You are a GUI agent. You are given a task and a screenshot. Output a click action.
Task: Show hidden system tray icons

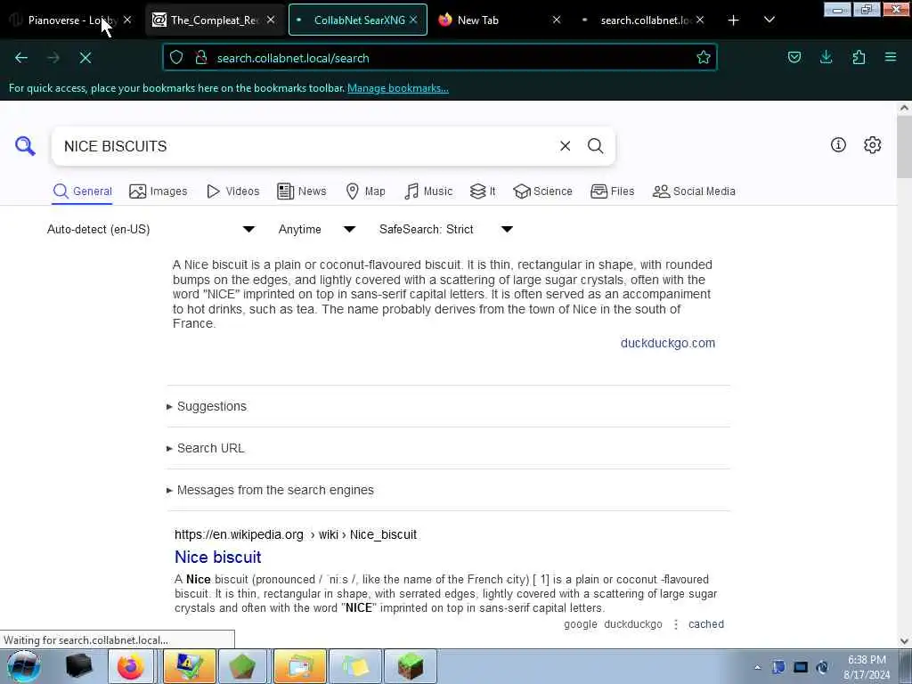[x=757, y=667]
